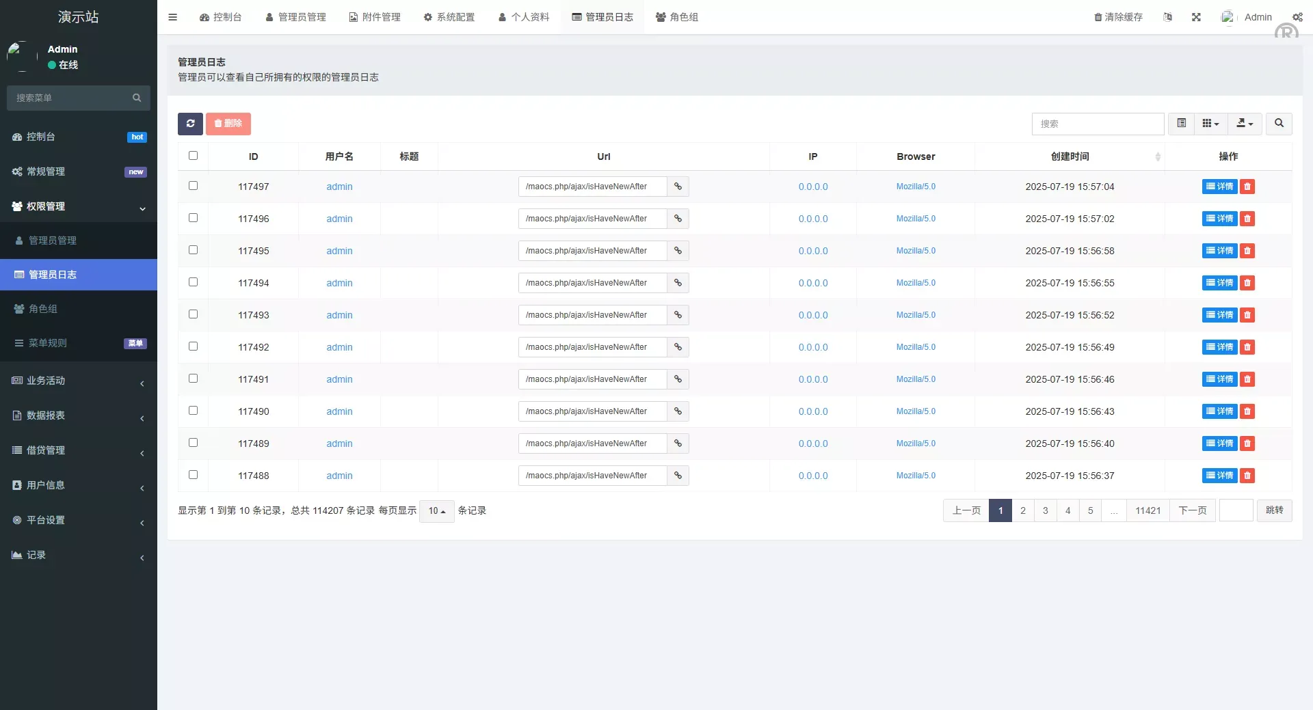Viewport: 1313px width, 710px height.
Task: Check the checkbox for log row 117488
Action: pyautogui.click(x=193, y=474)
